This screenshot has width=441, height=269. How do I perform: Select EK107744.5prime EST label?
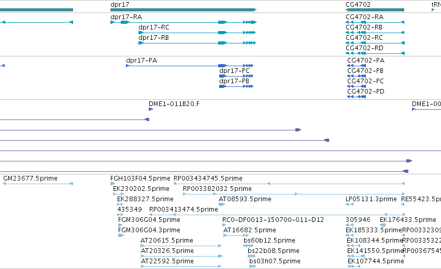pos(376,261)
